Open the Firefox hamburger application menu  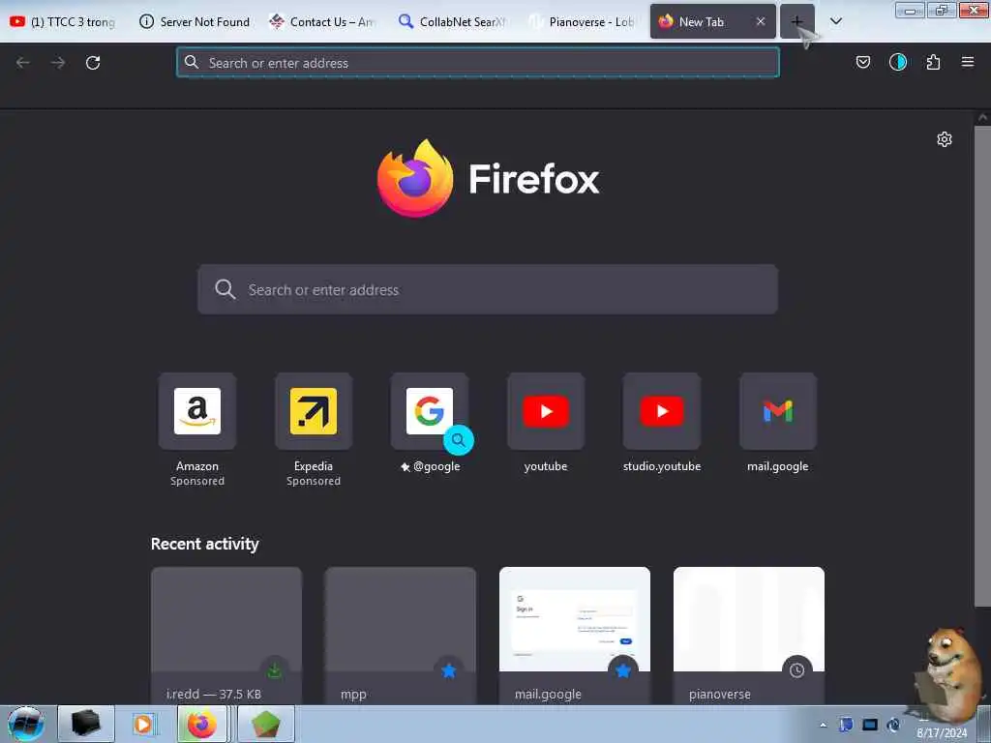click(x=968, y=62)
